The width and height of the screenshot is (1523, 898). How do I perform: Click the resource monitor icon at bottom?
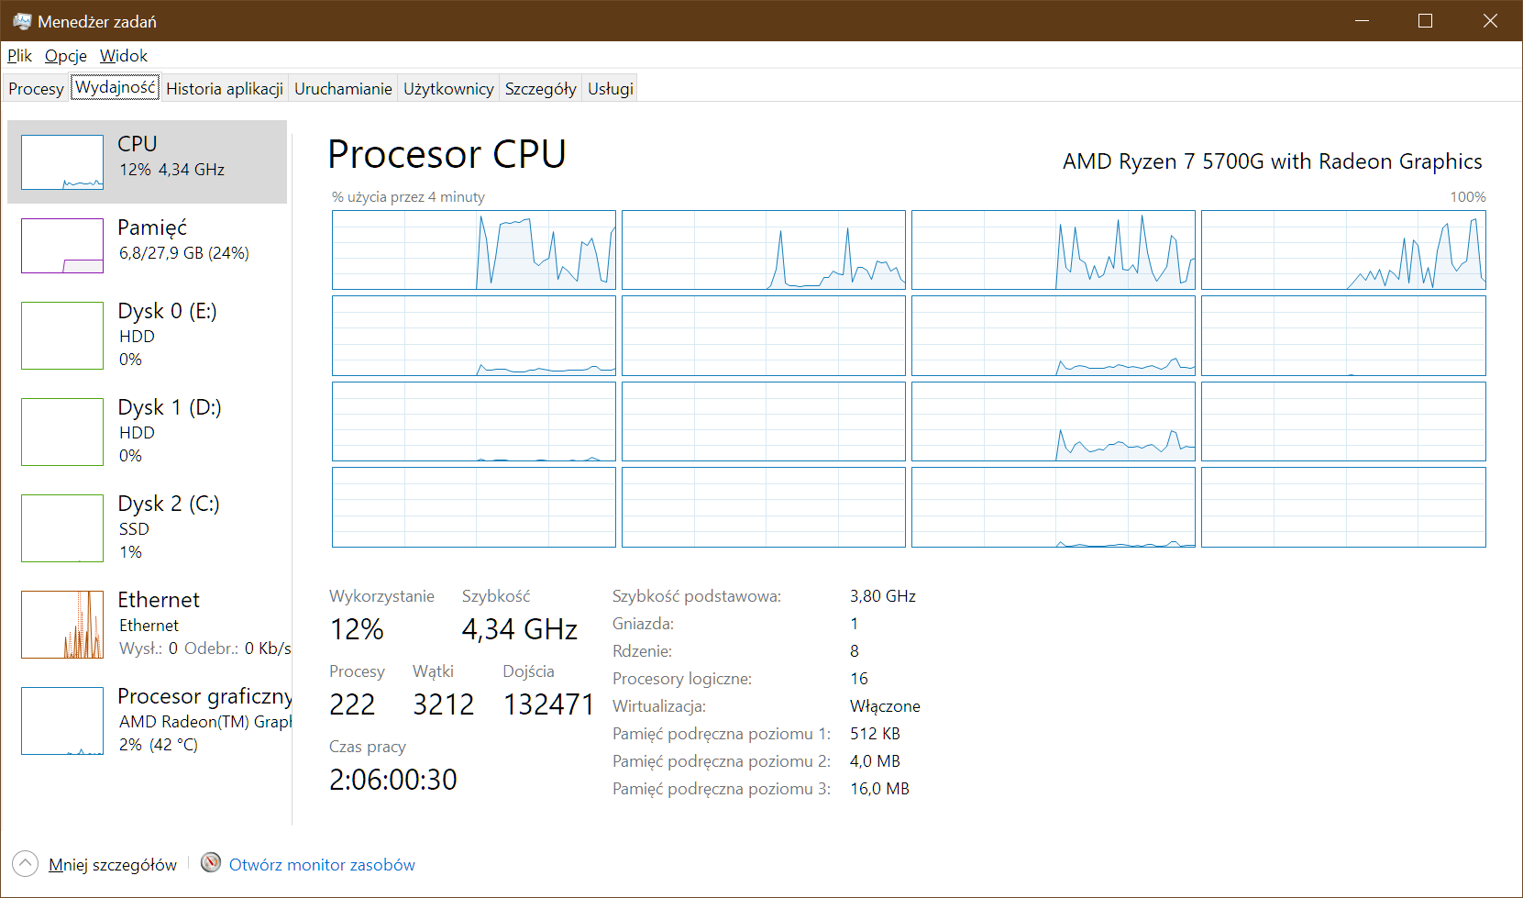coord(211,863)
